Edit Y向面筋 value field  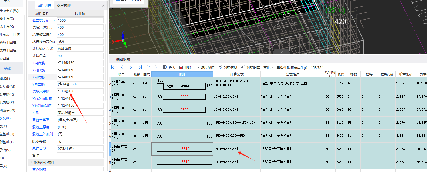(x=80, y=84)
